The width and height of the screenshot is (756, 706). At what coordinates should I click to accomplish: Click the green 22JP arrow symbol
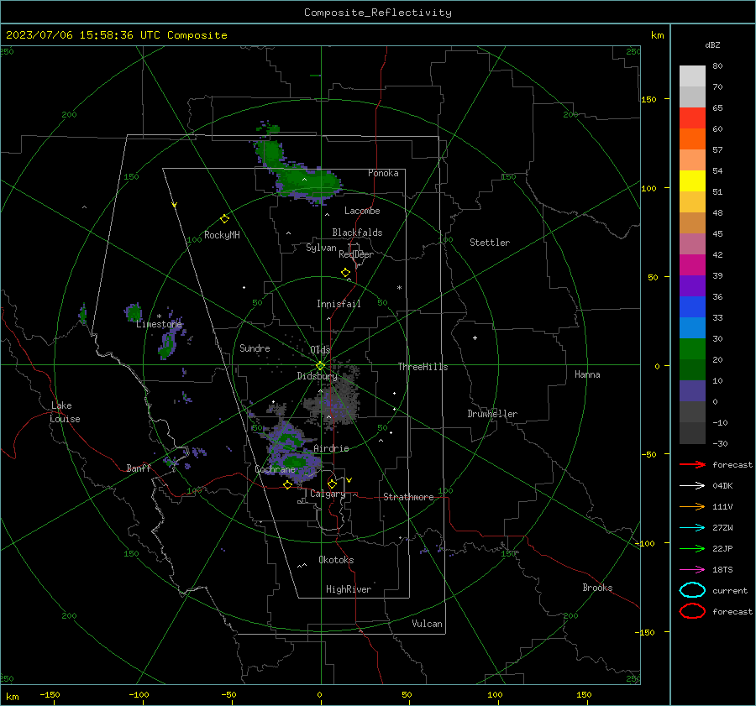tap(692, 548)
